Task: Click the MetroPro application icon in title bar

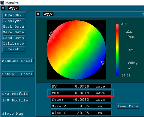Action: 2,2
